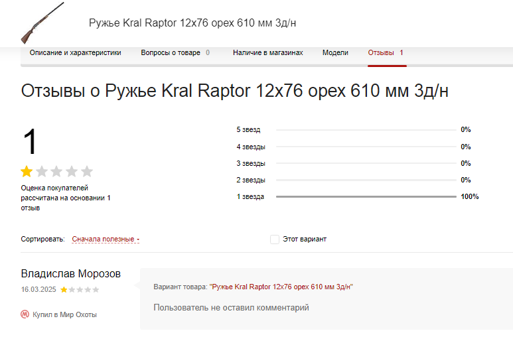This screenshot has height=339, width=513.
Task: Click the 3 звезды rating row
Action: coord(366,163)
